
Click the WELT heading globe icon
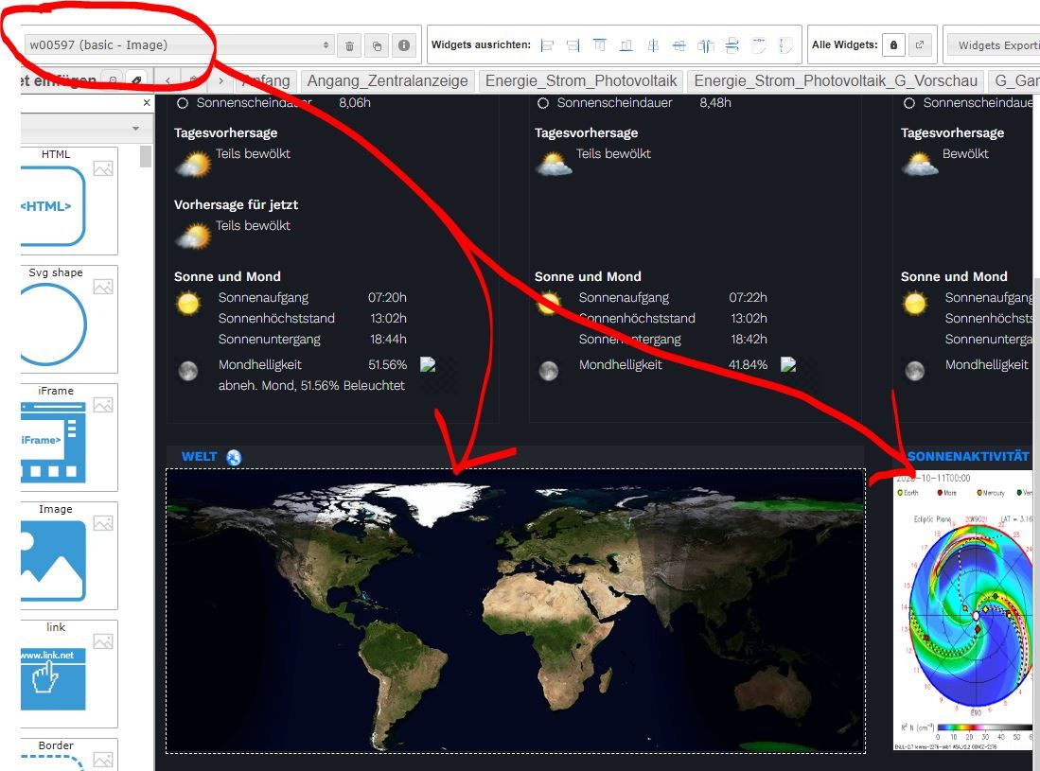pos(234,457)
